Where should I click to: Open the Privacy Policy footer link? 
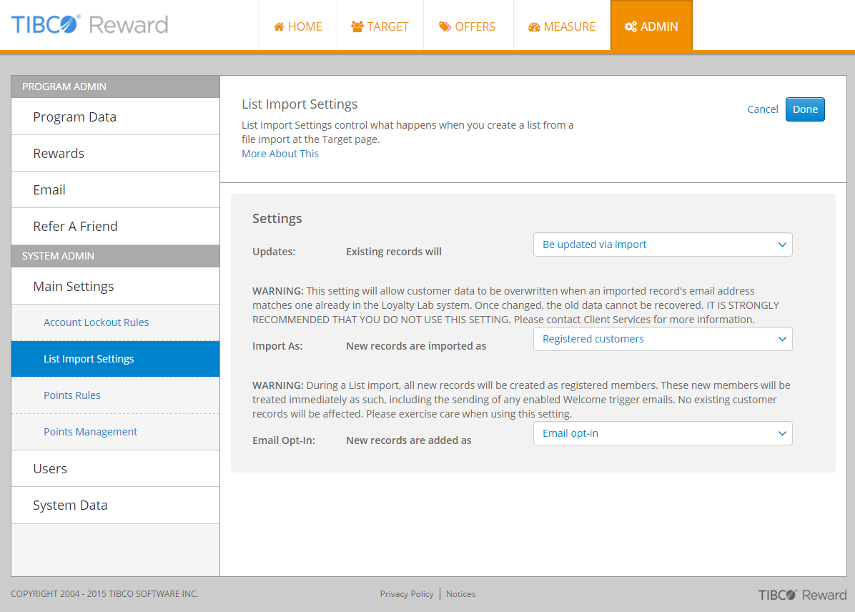(x=407, y=594)
